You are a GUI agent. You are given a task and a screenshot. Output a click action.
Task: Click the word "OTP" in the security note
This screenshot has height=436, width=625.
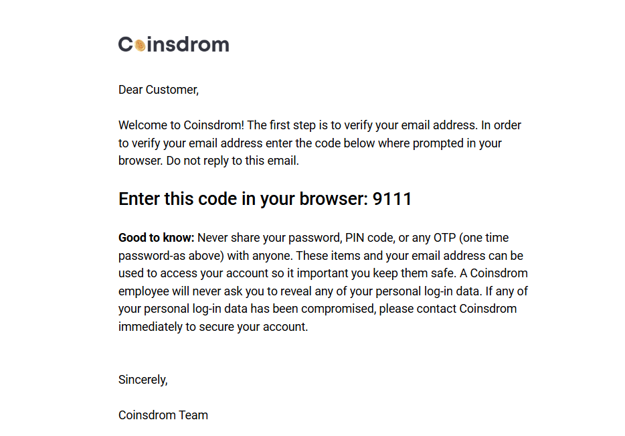tap(443, 238)
